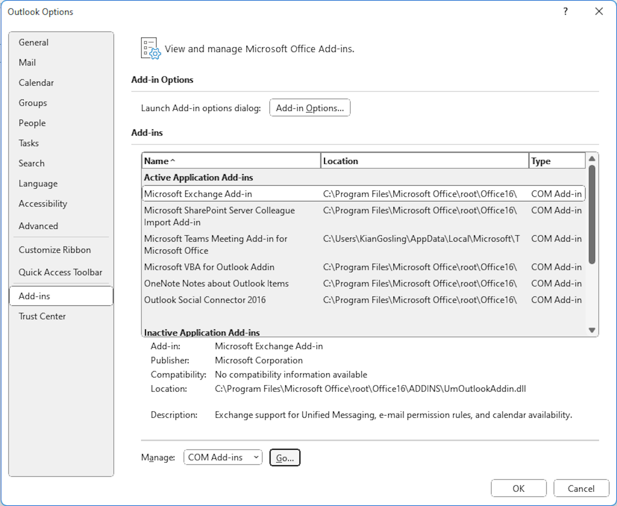Select Microsoft VBA for Outlook Addin row

coord(364,267)
